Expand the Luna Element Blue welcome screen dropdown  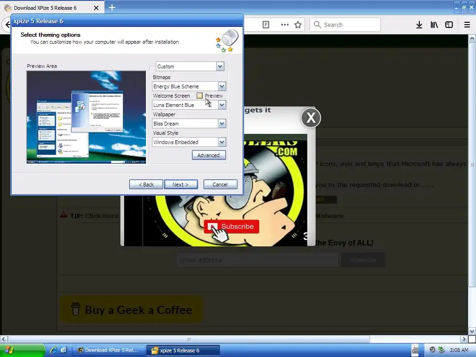222,105
